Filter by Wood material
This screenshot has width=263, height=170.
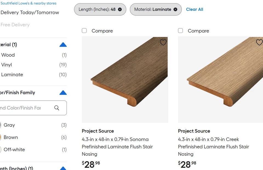click(8, 55)
